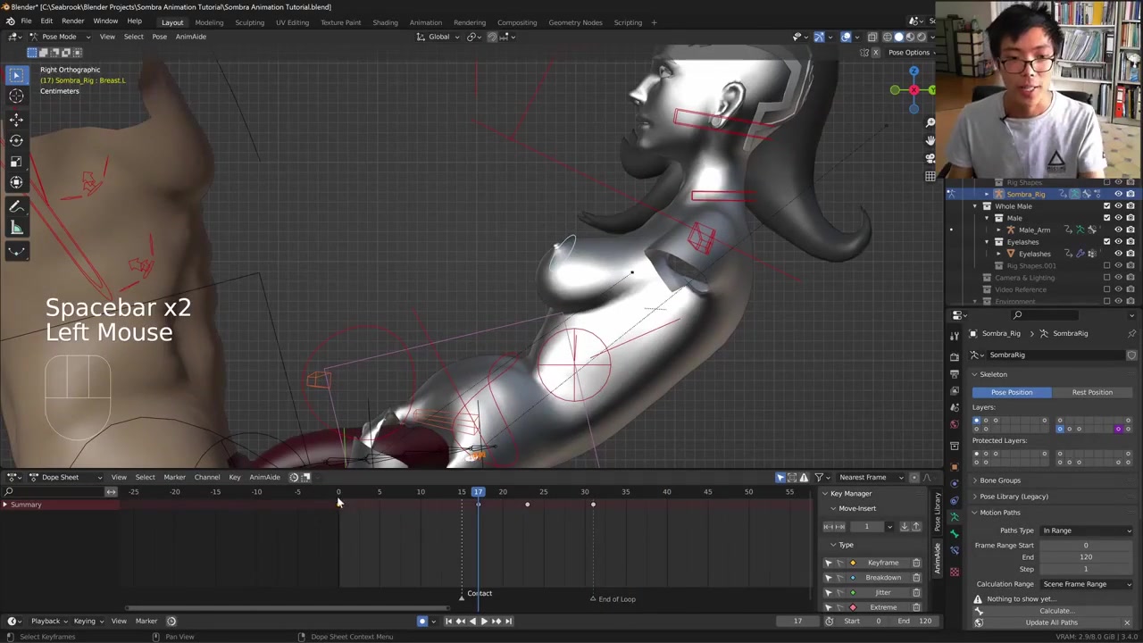Viewport: 1143px width, 643px height.
Task: Select the 3D Cursor tool
Action: pos(16,96)
